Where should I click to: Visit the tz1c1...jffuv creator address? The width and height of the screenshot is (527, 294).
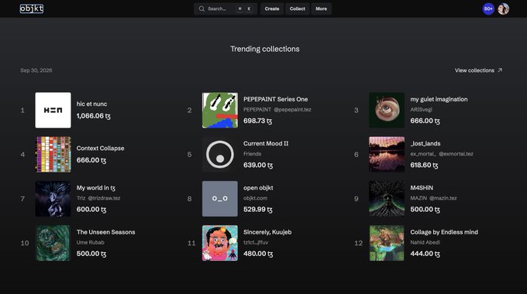point(256,243)
